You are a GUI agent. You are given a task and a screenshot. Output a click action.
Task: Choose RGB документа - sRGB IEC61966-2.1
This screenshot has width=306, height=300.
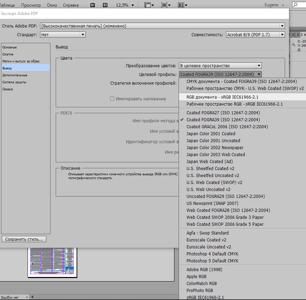tap(242, 97)
